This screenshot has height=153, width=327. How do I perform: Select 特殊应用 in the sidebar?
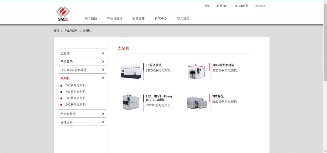(67, 122)
